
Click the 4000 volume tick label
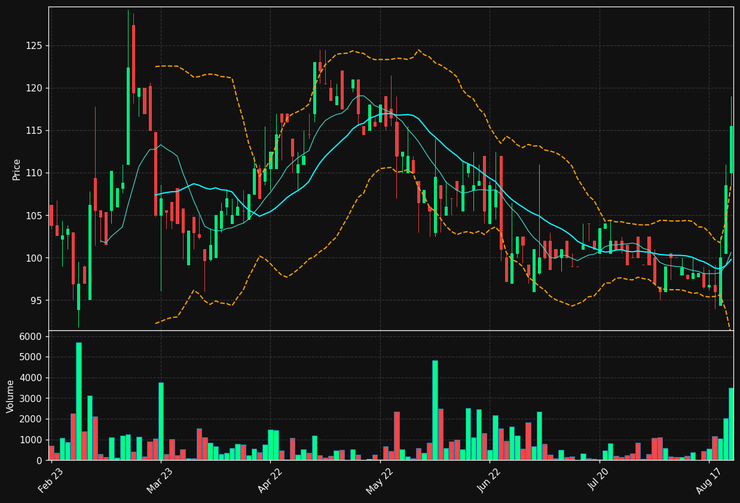point(31,378)
